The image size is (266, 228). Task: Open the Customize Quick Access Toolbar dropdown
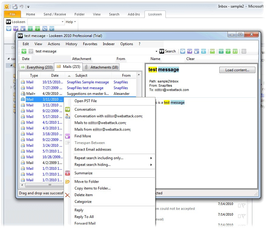28,7
